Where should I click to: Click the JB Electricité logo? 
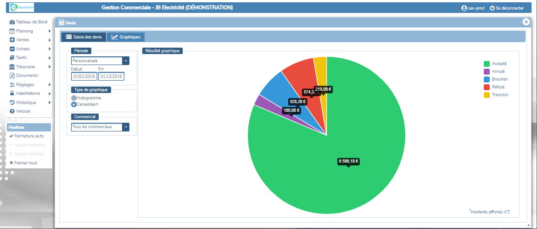(22, 7)
